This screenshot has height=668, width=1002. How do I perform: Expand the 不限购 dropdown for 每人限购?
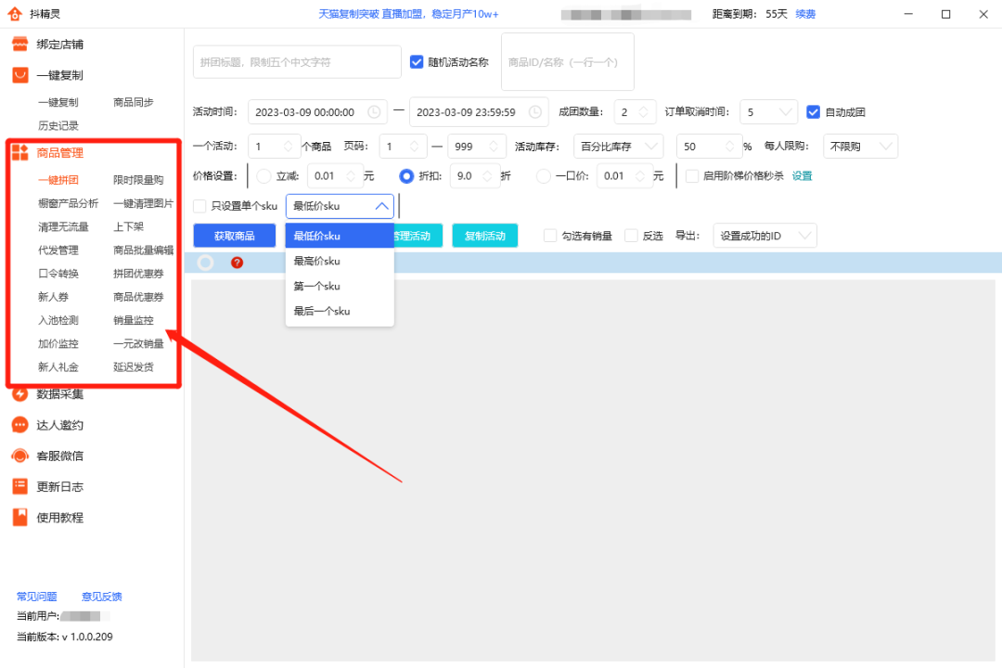(860, 146)
